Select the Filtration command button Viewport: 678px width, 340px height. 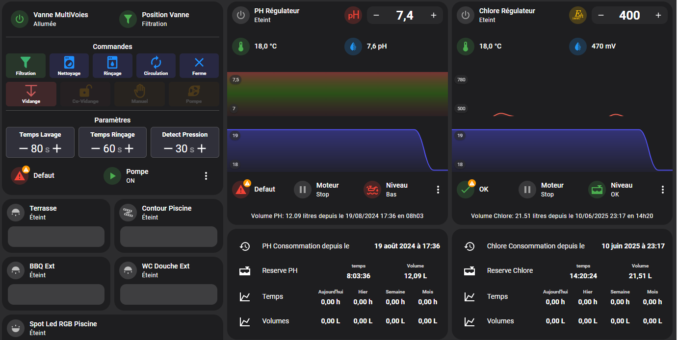coord(26,66)
